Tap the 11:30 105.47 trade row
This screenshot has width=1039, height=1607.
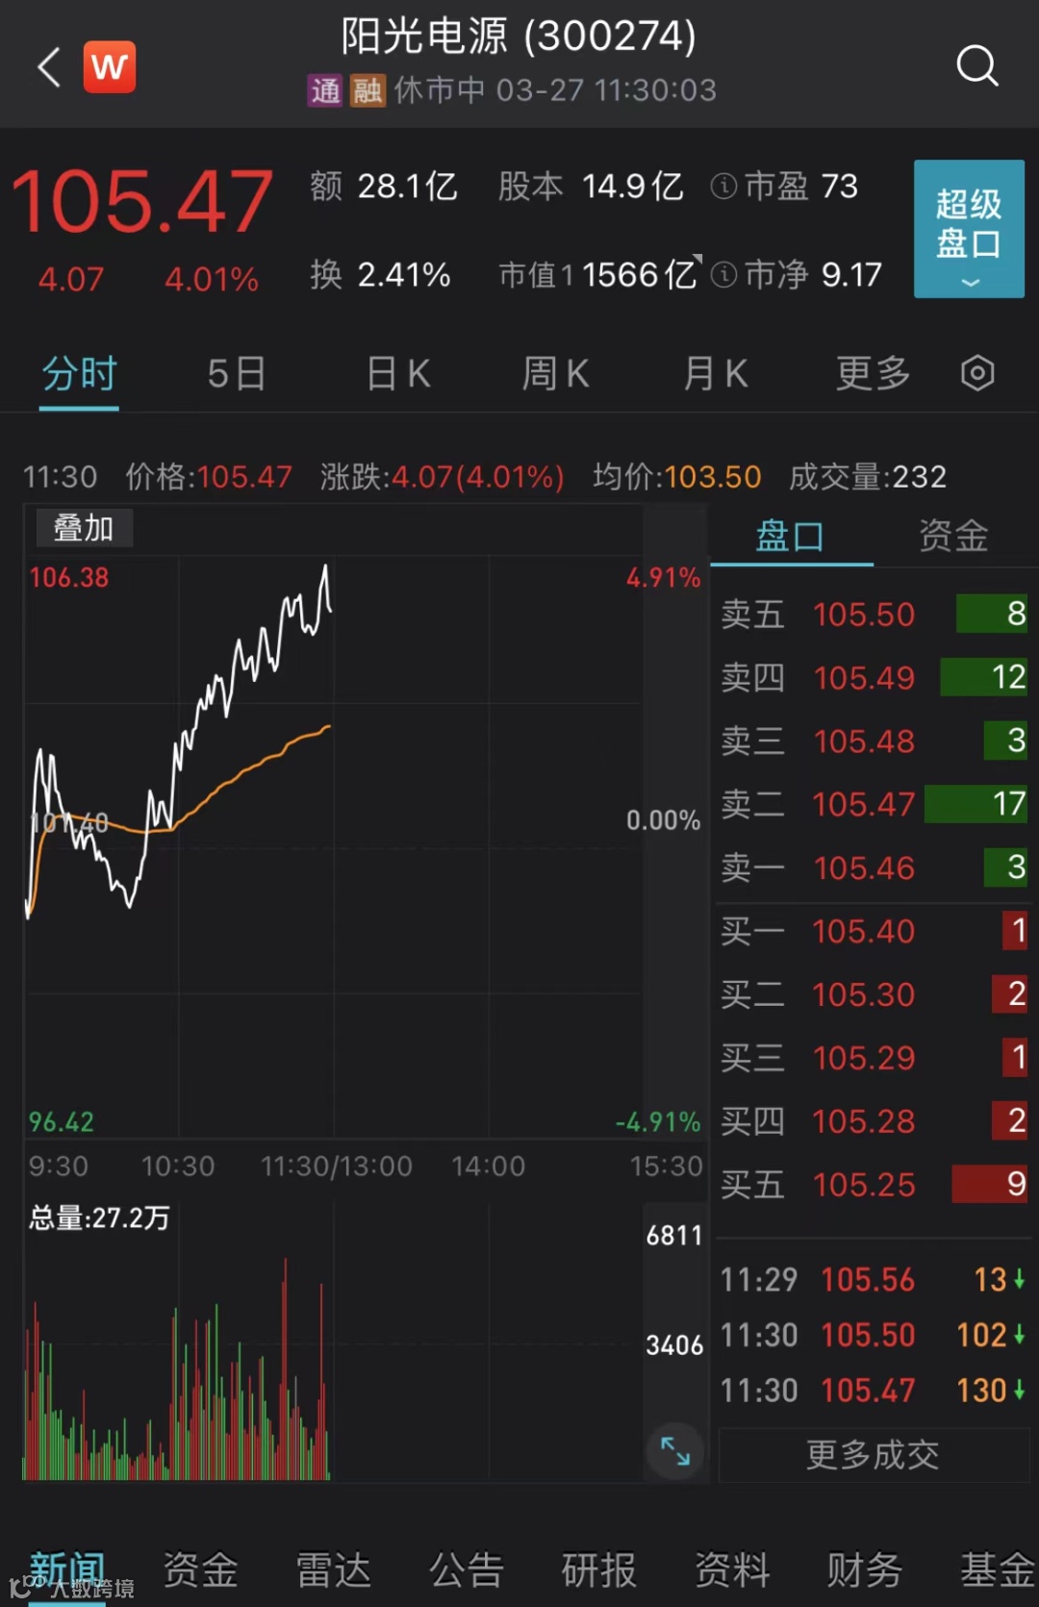click(874, 1391)
